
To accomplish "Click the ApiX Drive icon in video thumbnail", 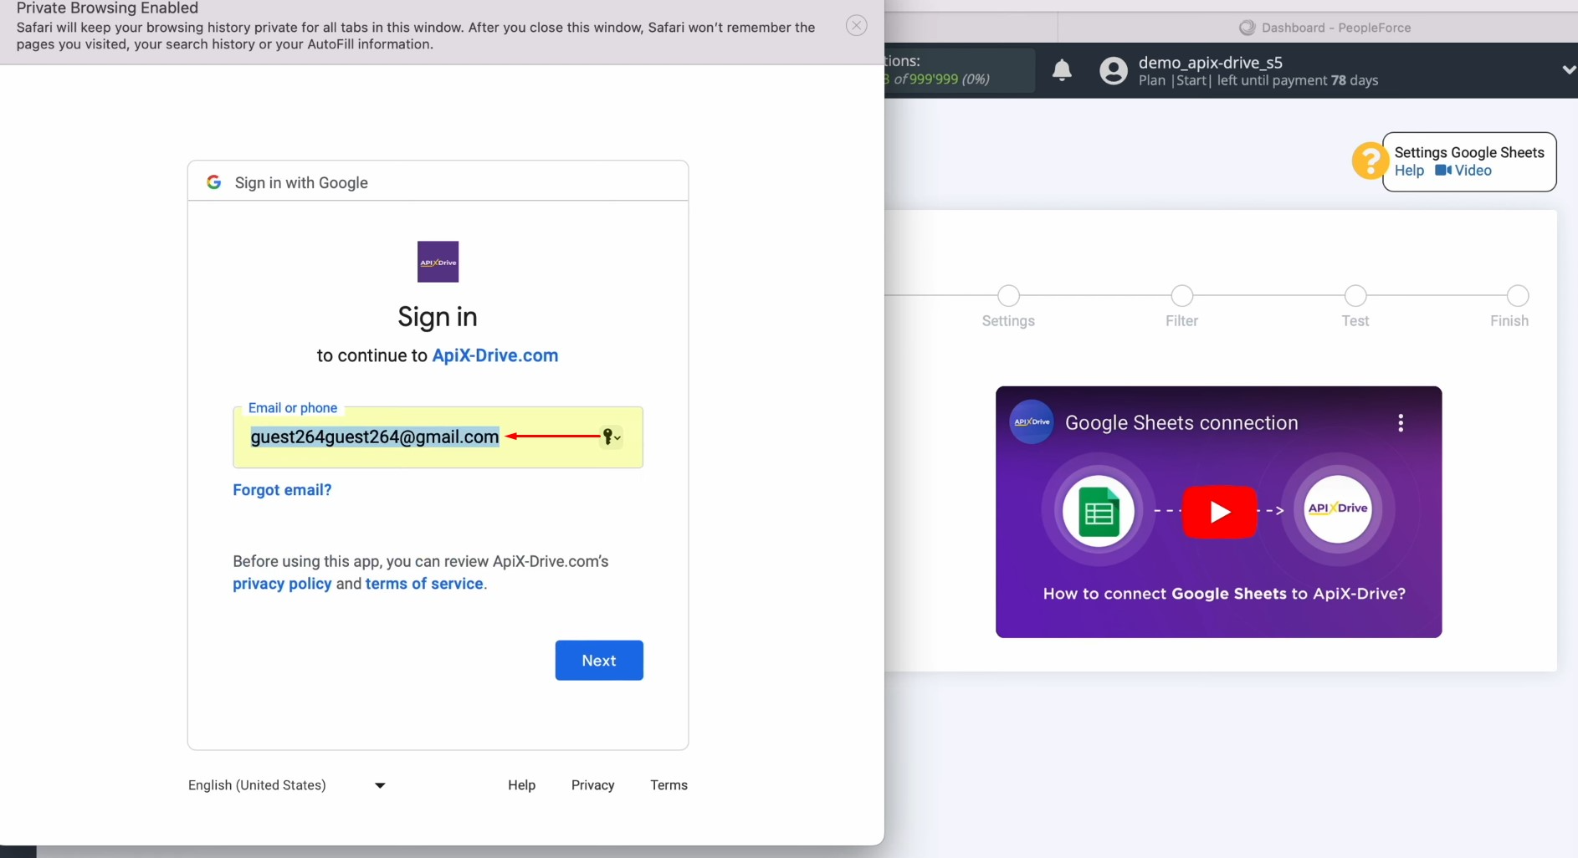I will tap(1337, 508).
